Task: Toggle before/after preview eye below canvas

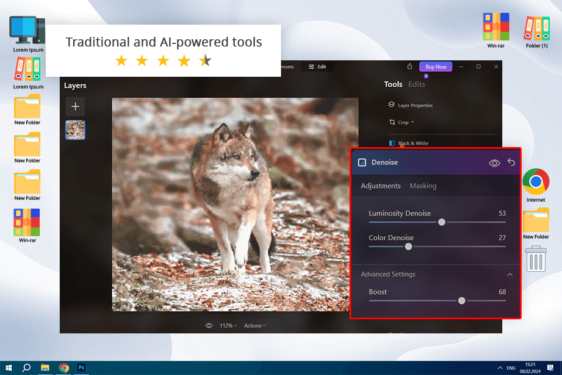Action: [209, 326]
